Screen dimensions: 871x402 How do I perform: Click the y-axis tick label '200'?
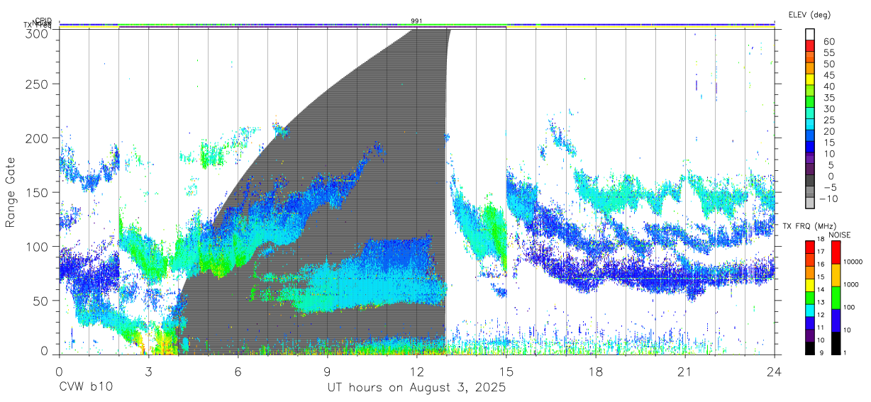click(38, 138)
